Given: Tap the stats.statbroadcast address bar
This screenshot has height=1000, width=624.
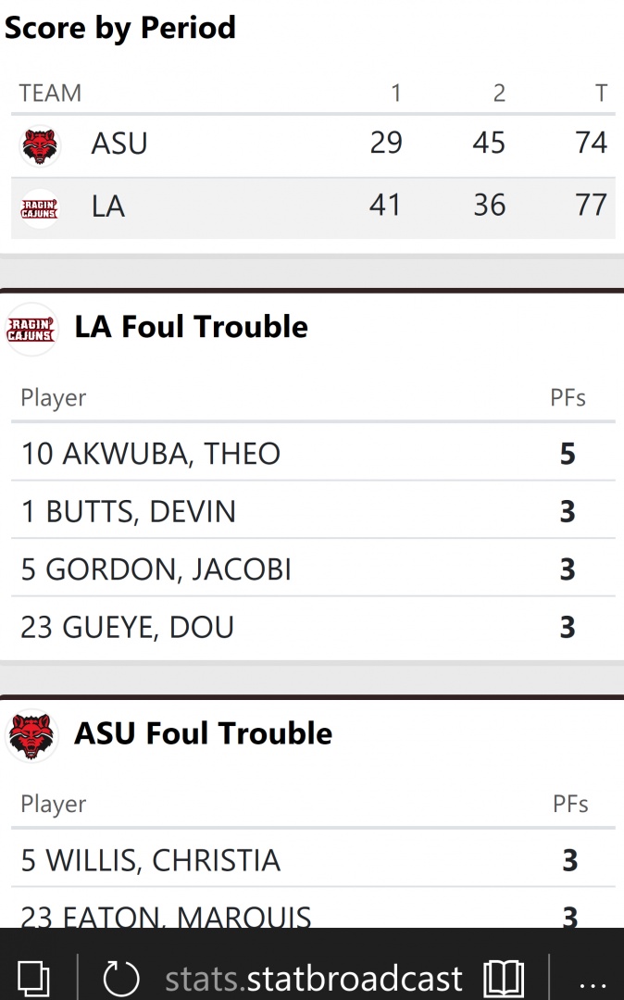Looking at the screenshot, I should tap(314, 979).
